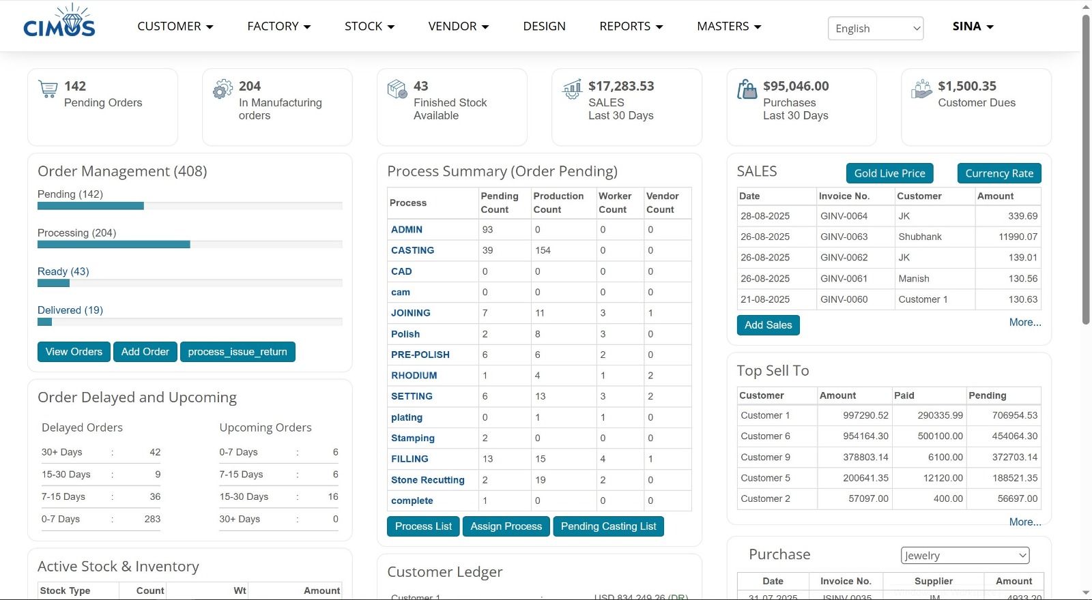Viewport: 1092px width, 600px height.
Task: Click the Processing (204) progress bar
Action: click(190, 244)
